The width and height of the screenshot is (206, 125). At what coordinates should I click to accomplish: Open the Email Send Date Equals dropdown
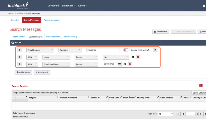pyautogui.click(x=86, y=64)
